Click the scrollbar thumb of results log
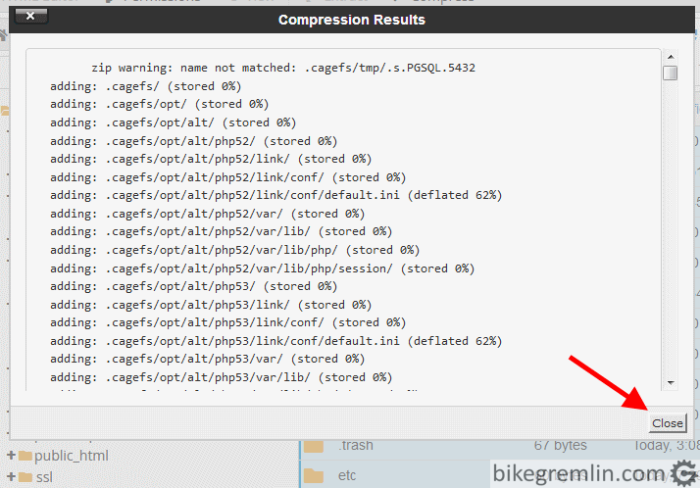 click(670, 73)
